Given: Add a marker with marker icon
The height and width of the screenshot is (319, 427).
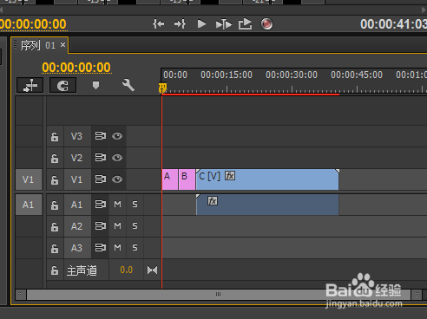Looking at the screenshot, I should (x=95, y=85).
